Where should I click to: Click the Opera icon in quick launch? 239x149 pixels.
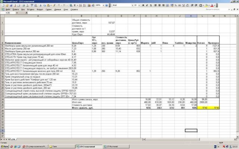coord(12,146)
